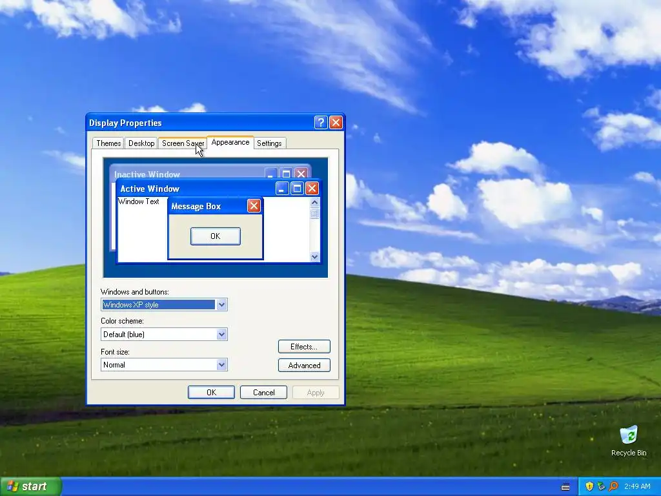Click the taskbar clock showing 2:49 AM

click(637, 486)
